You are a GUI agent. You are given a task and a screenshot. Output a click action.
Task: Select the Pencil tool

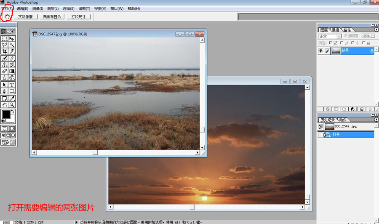point(12,59)
